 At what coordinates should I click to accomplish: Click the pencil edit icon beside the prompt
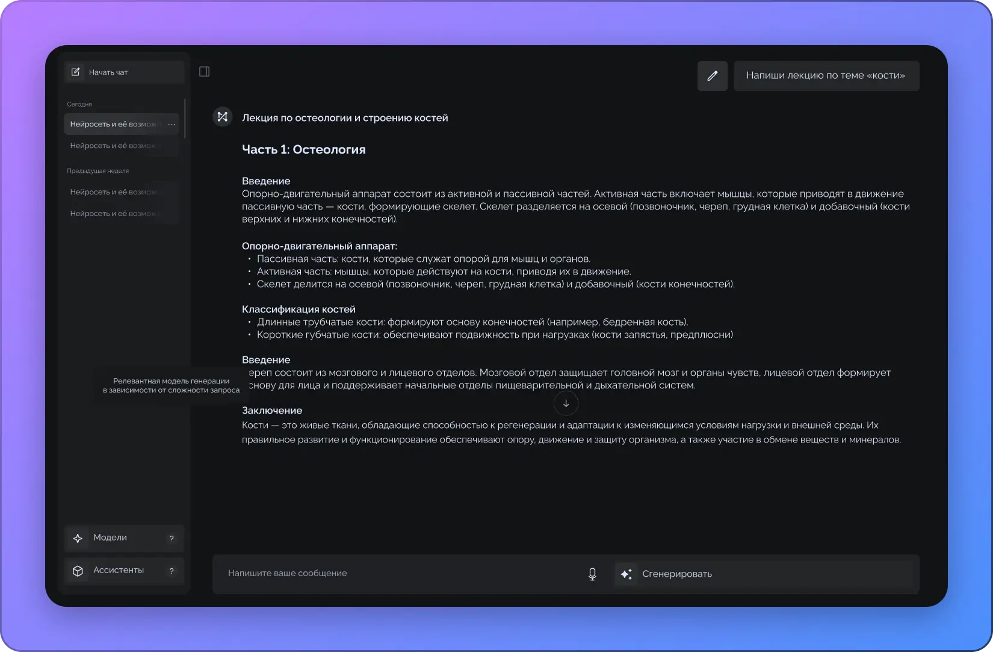[x=713, y=76]
